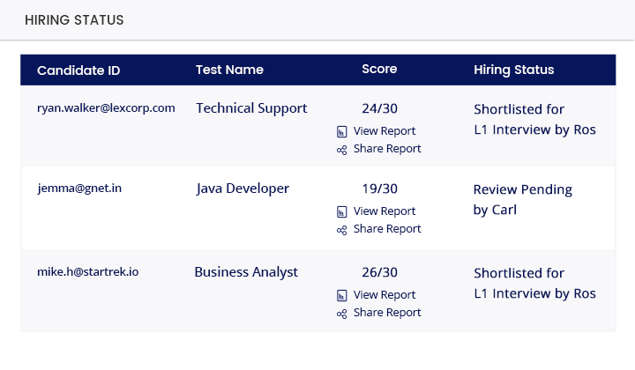Select Share Report link for Java Developer test
Screen dimensions: 635x370
coord(387,229)
